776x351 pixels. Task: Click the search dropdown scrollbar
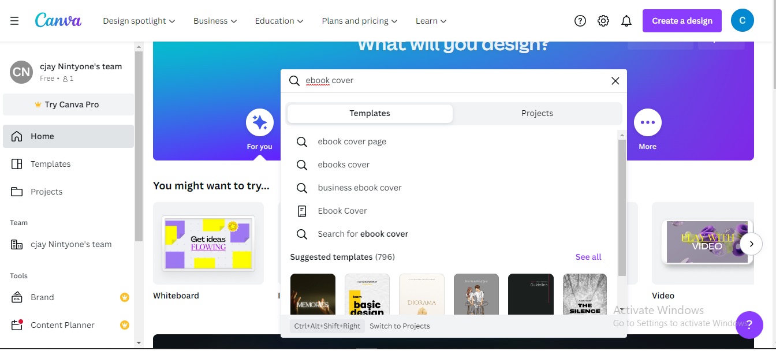622,208
